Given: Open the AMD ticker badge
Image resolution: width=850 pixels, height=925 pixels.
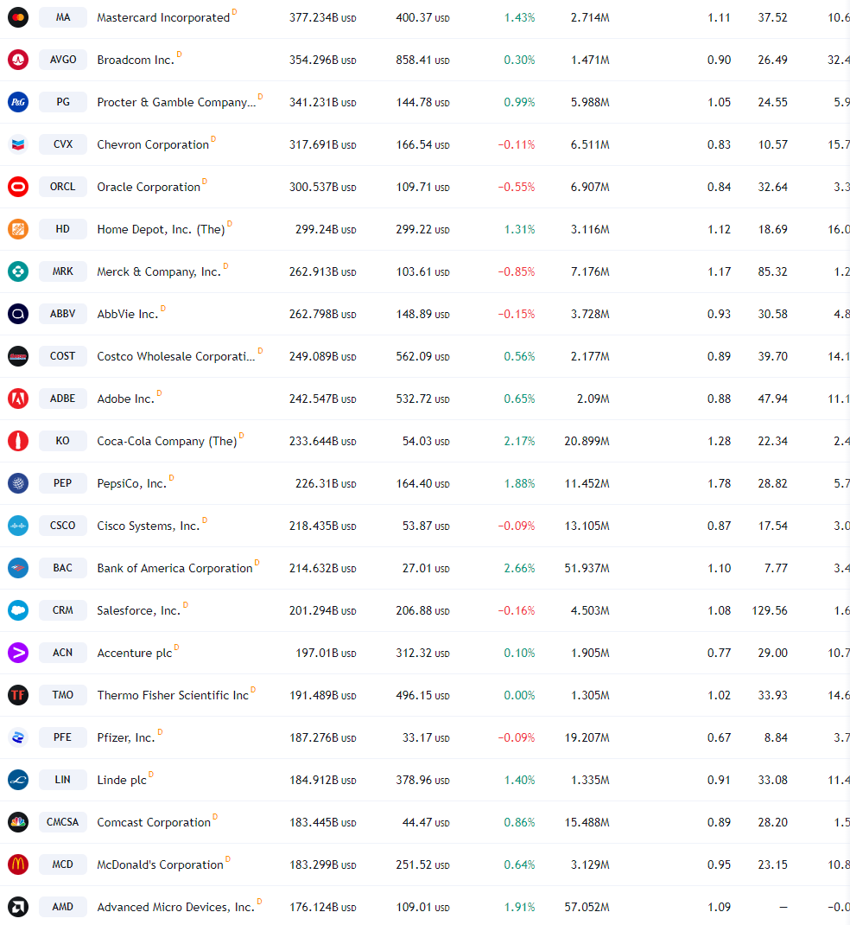Looking at the screenshot, I should click(62, 907).
